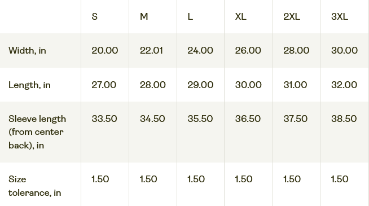Click the 31.00 length value for 2XL
The width and height of the screenshot is (369, 206).
click(x=295, y=85)
